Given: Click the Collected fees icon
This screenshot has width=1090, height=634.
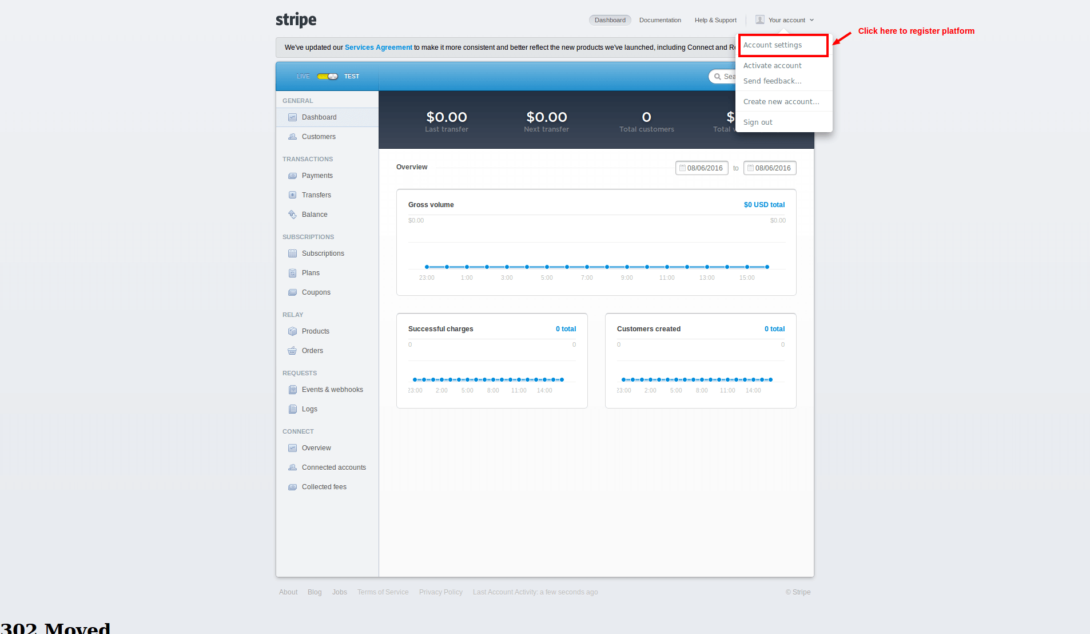Looking at the screenshot, I should (x=292, y=487).
